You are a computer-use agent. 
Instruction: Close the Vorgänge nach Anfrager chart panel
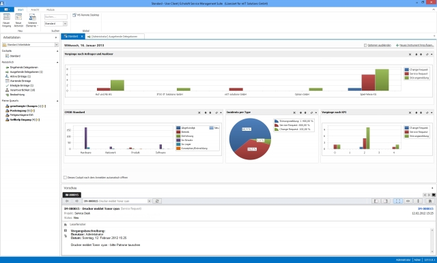[410, 55]
